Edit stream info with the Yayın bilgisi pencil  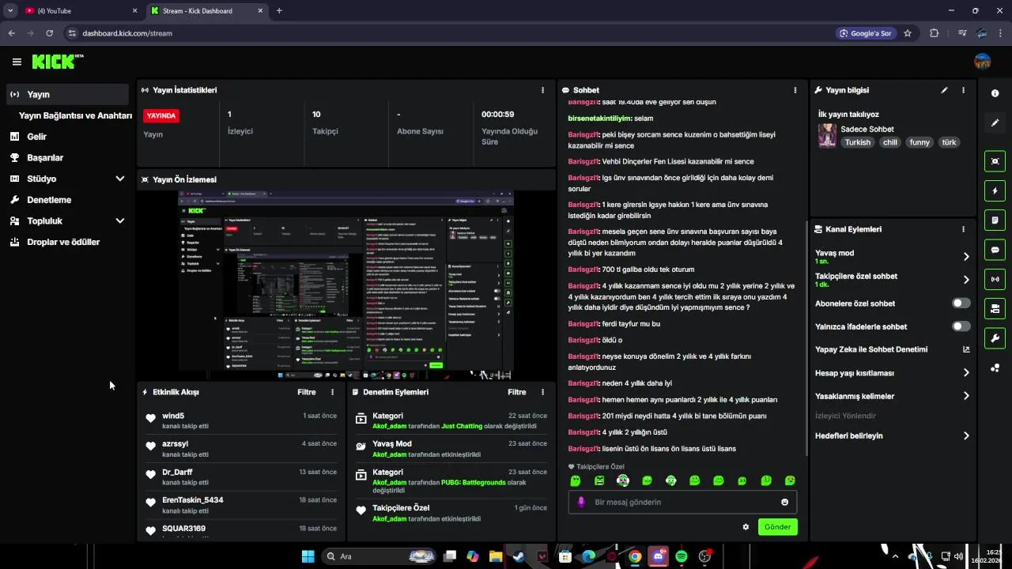point(944,90)
